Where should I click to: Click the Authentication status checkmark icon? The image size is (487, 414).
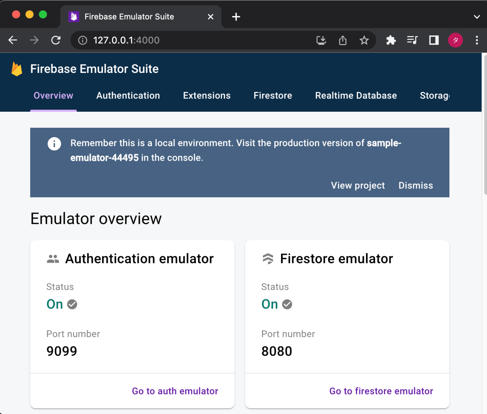point(72,304)
